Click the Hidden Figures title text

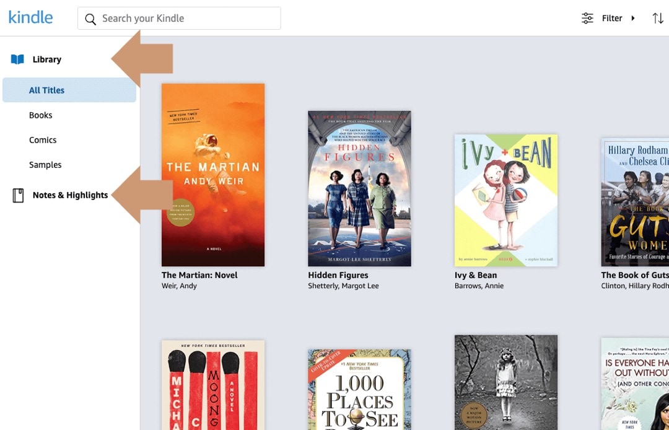[338, 274]
